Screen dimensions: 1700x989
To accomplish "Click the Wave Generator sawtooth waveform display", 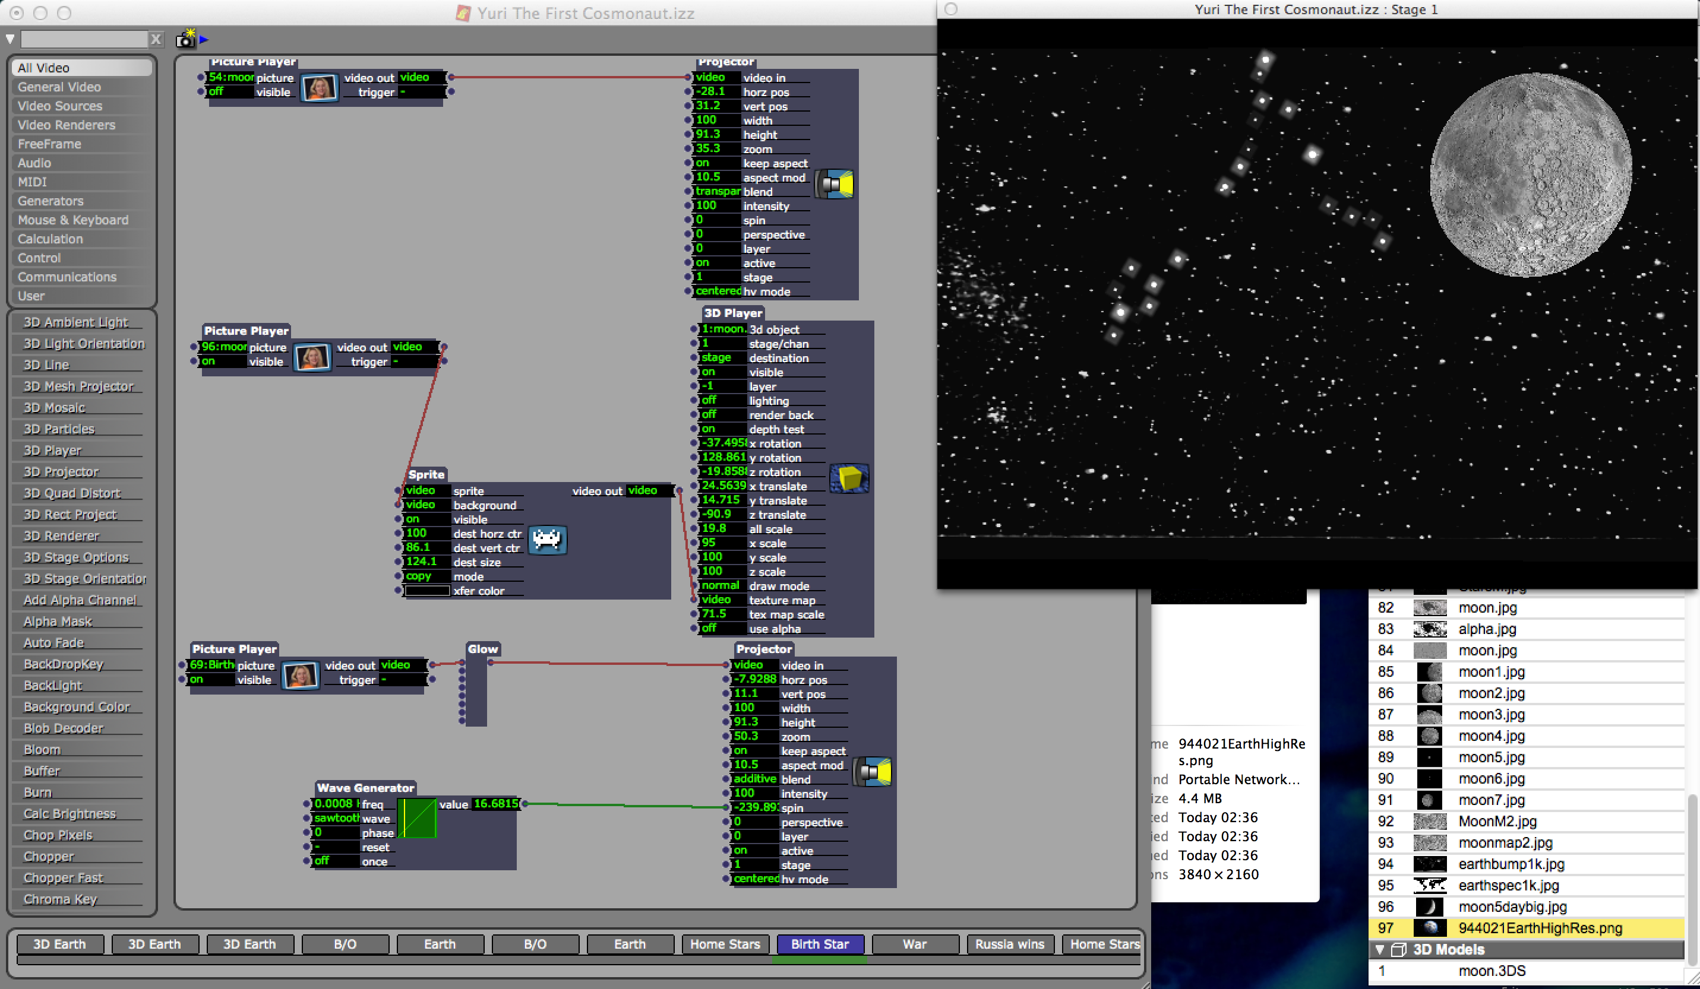I will (417, 818).
